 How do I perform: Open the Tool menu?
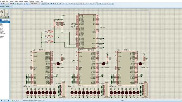pyautogui.click(x=7, y=1)
